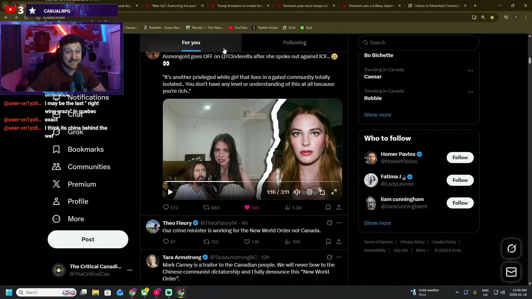The width and height of the screenshot is (532, 299).
Task: Reply to Theo Fleury's post with 57 replies
Action: point(169,242)
